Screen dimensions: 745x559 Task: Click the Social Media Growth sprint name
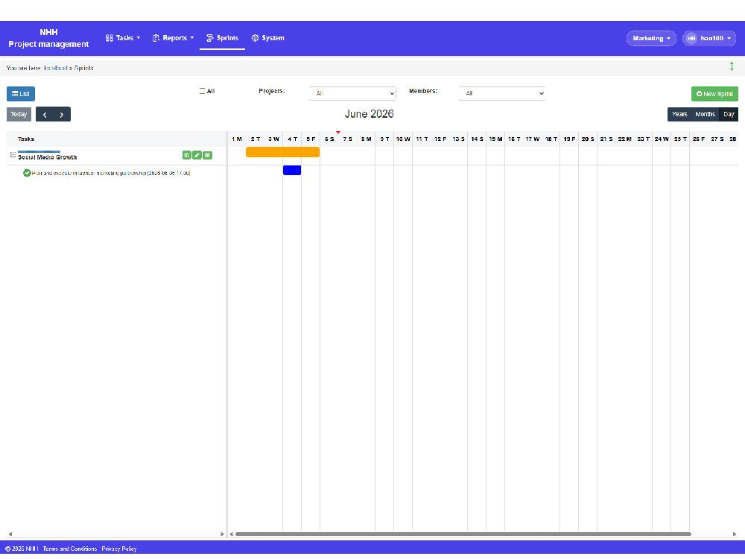tap(48, 157)
